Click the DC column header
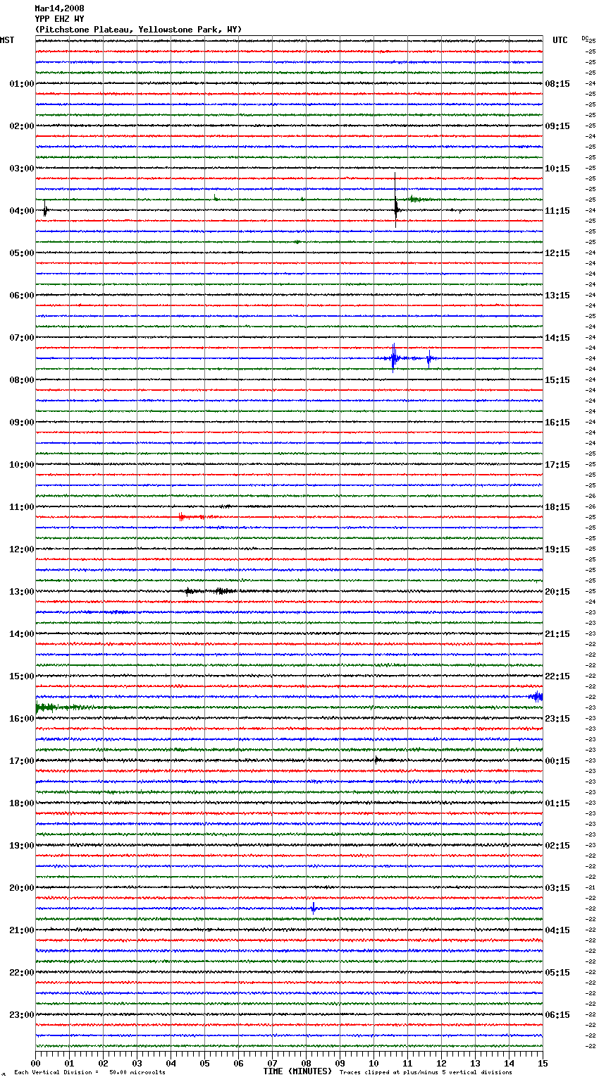The image size is (599, 1082). pos(584,38)
